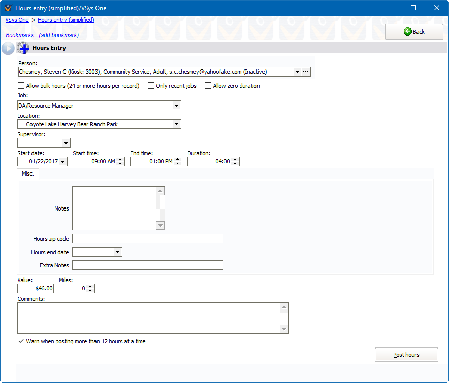This screenshot has width=449, height=383.
Task: Click the VSys One app icon in title bar
Action: point(8,8)
